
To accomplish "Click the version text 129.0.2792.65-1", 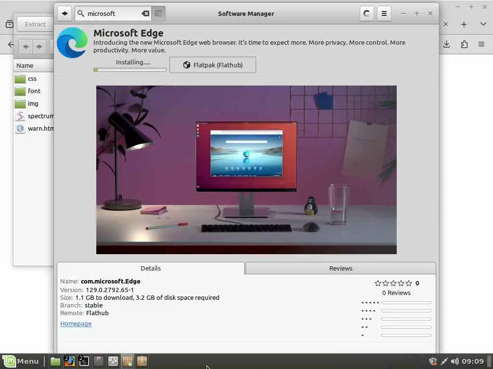I will (x=110, y=290).
